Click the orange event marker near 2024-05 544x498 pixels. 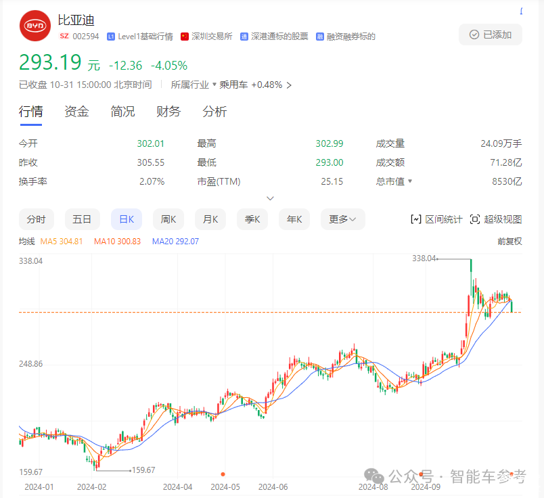coord(223,474)
